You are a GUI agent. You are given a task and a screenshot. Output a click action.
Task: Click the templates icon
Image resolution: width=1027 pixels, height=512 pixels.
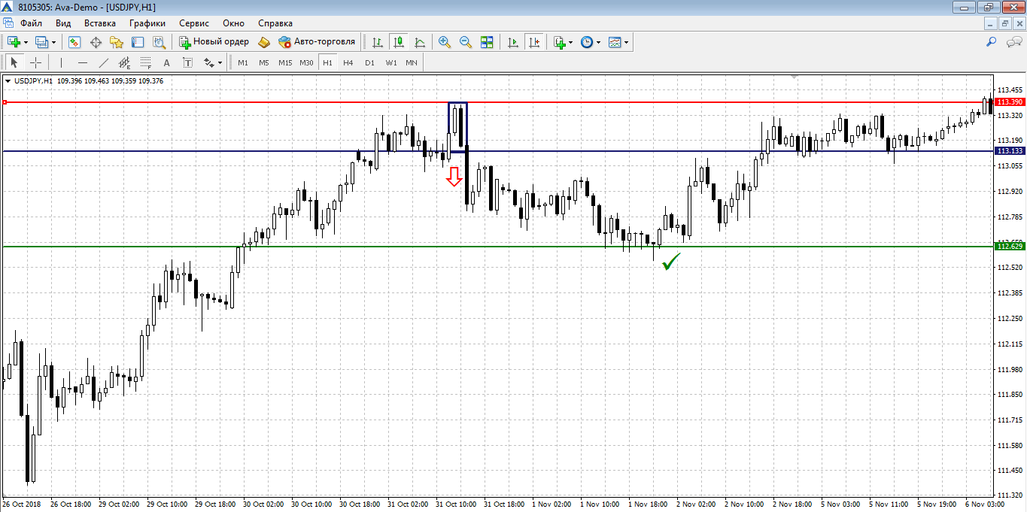615,42
